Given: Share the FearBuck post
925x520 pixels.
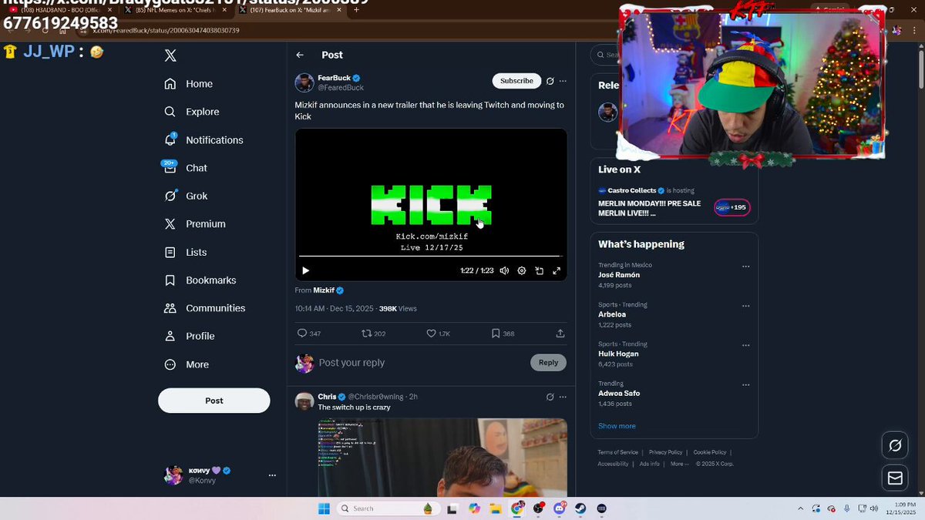Looking at the screenshot, I should (x=560, y=334).
